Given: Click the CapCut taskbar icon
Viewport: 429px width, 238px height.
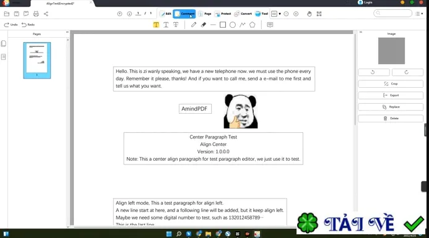Looking at the screenshot, I should pos(238,234).
